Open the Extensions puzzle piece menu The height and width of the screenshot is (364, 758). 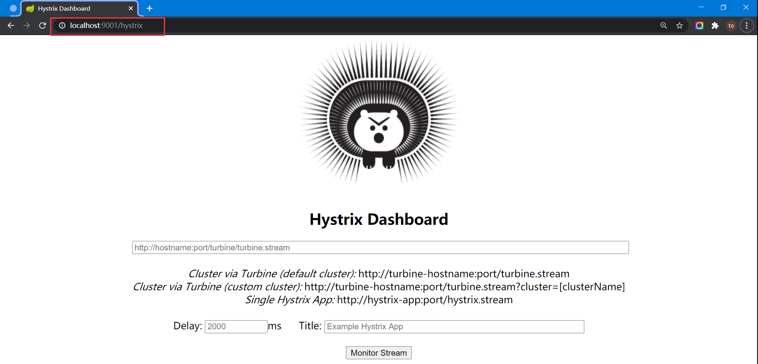click(x=715, y=26)
